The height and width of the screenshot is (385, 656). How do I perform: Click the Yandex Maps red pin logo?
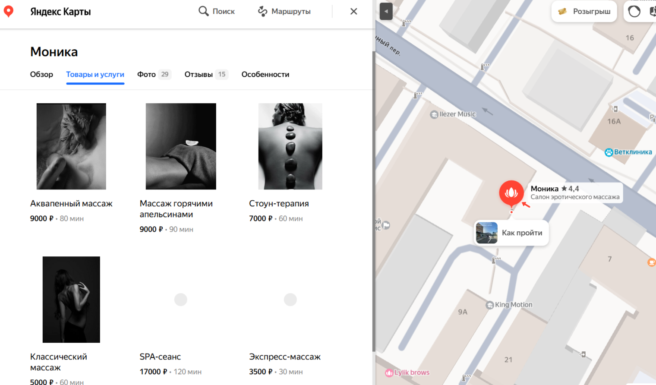tap(9, 11)
